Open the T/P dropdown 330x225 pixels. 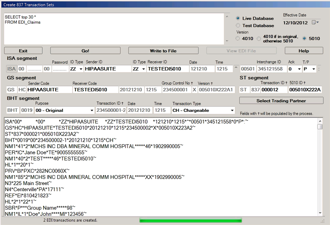click(x=313, y=69)
